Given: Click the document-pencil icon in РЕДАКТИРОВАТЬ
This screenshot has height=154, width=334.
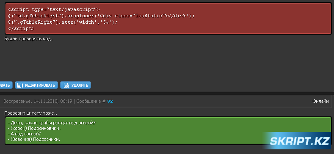Looking at the screenshot, I should click(20, 85).
